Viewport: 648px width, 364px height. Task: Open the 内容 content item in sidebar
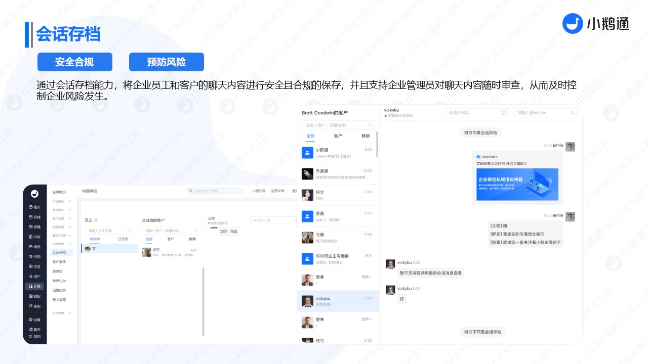(35, 237)
